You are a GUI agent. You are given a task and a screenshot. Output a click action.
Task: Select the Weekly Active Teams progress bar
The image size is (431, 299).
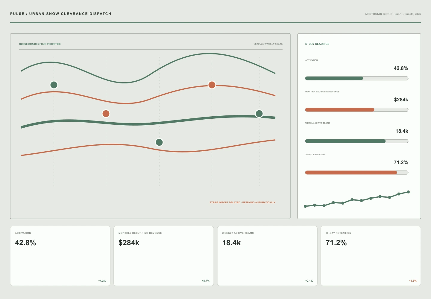click(357, 141)
